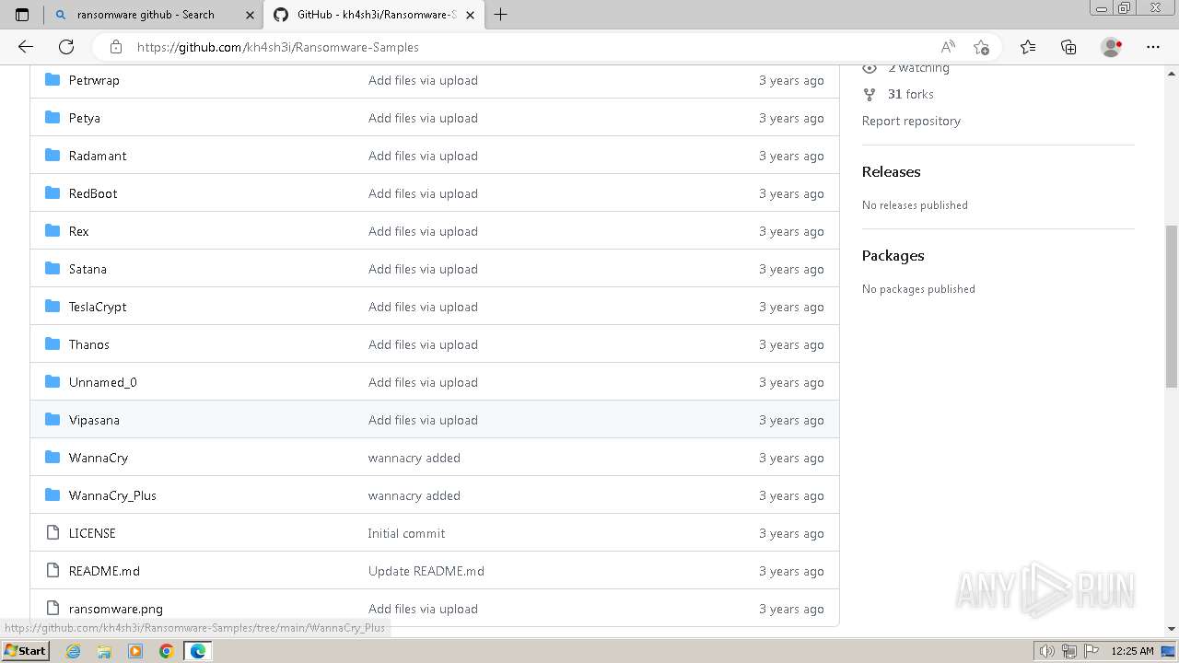Open TeslaCrypt folder name link

pos(98,307)
